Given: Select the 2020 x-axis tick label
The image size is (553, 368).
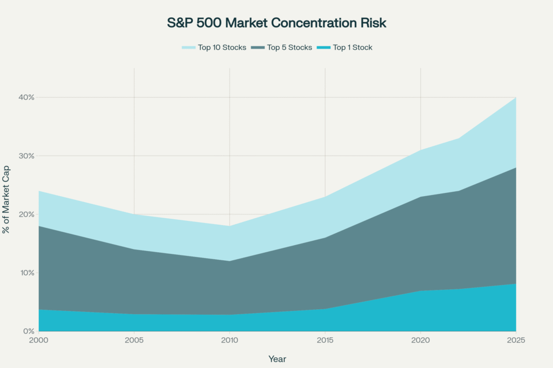Looking at the screenshot, I should pos(421,341).
